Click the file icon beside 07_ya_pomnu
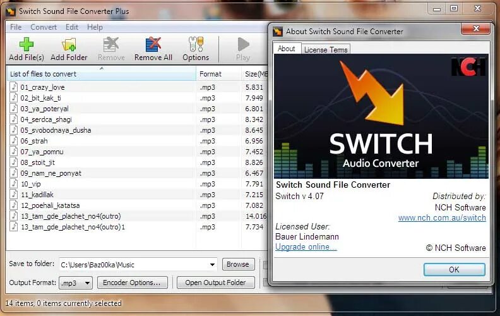The width and height of the screenshot is (500, 316). coord(13,151)
